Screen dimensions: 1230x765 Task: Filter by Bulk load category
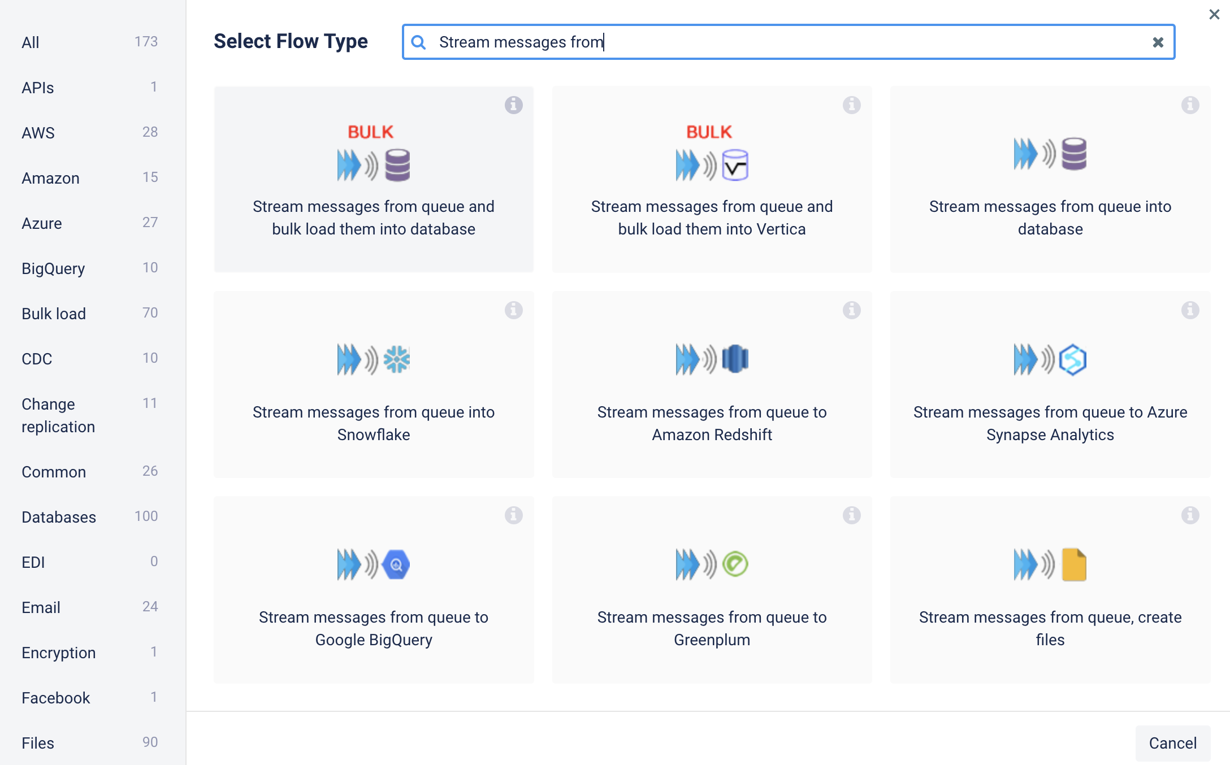(54, 314)
